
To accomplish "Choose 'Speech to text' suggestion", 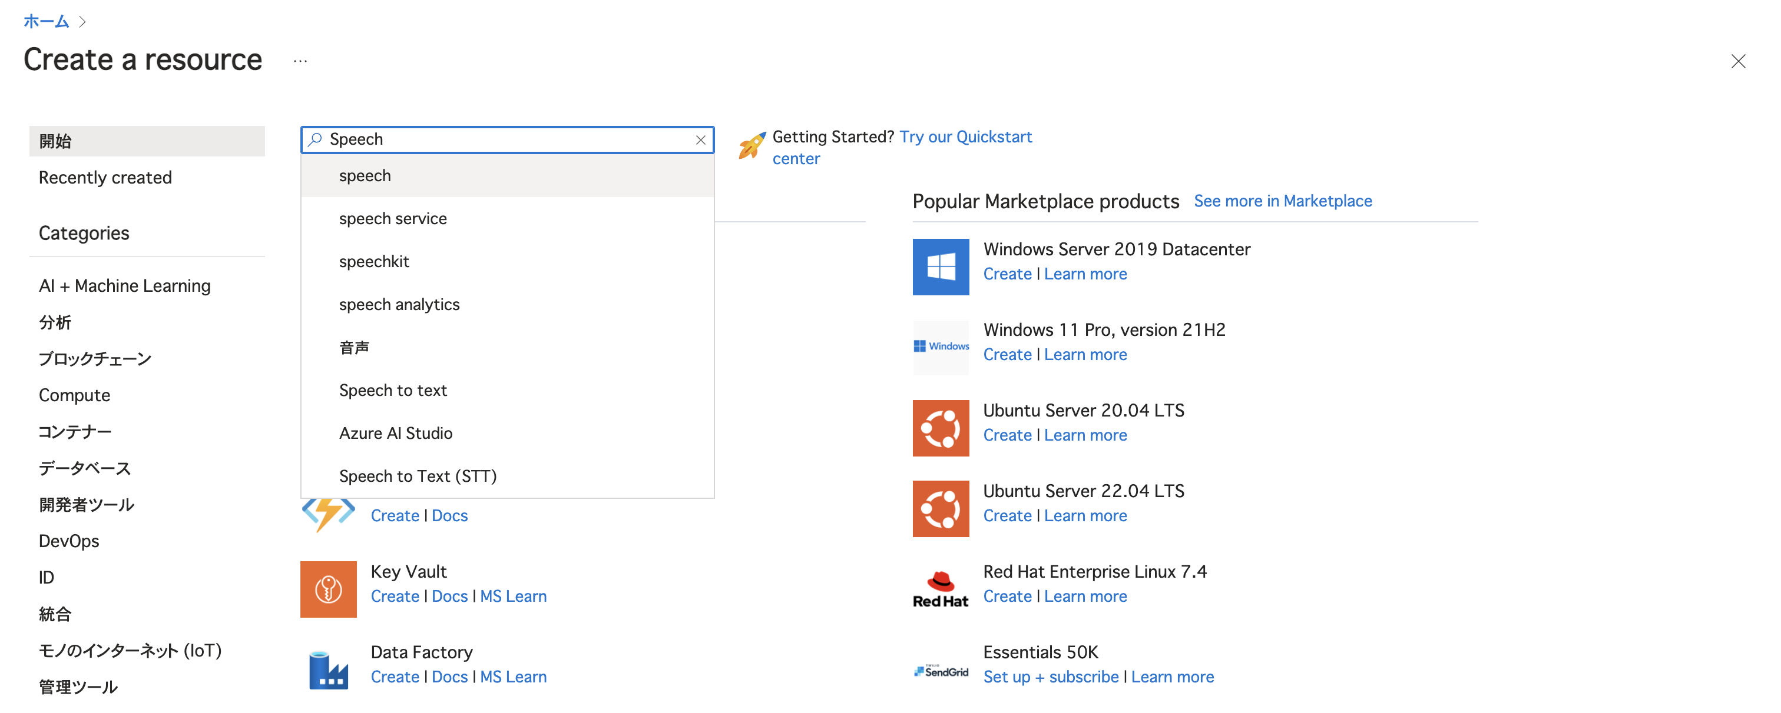I will tap(393, 391).
